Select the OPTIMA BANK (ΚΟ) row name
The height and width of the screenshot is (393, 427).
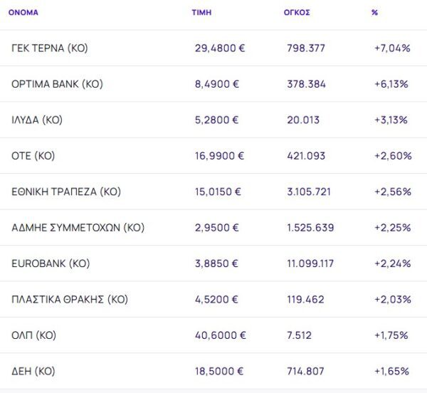point(57,84)
